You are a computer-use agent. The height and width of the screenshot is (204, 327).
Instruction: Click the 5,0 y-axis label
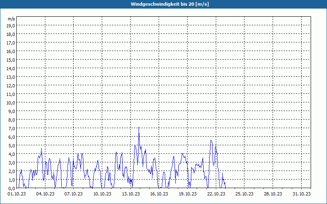[x=11, y=146]
